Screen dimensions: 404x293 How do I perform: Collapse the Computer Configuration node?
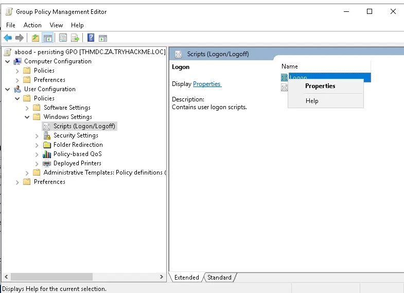[x=8, y=62]
